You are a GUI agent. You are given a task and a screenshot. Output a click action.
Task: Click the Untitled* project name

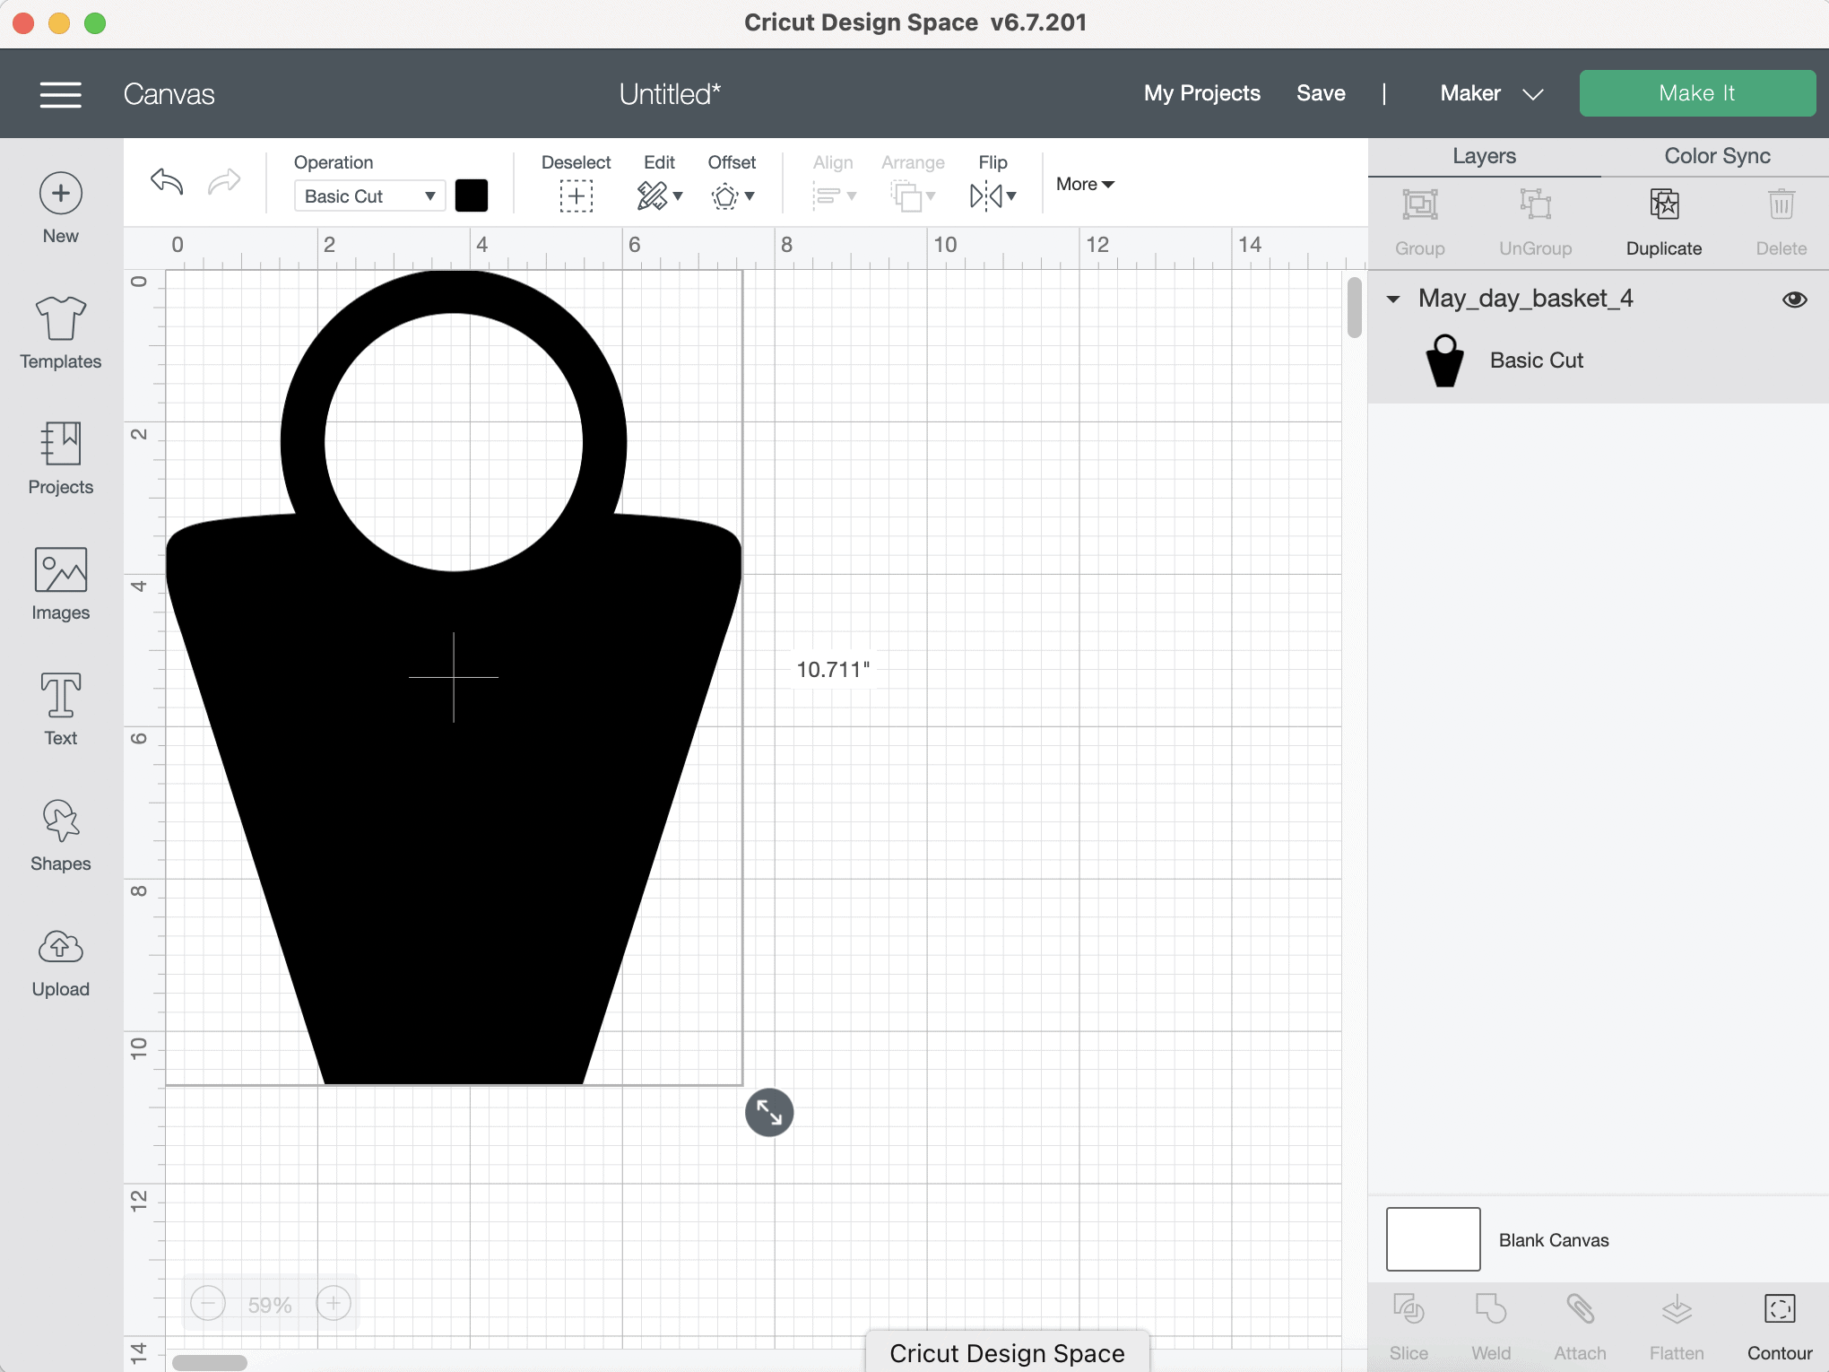(670, 94)
